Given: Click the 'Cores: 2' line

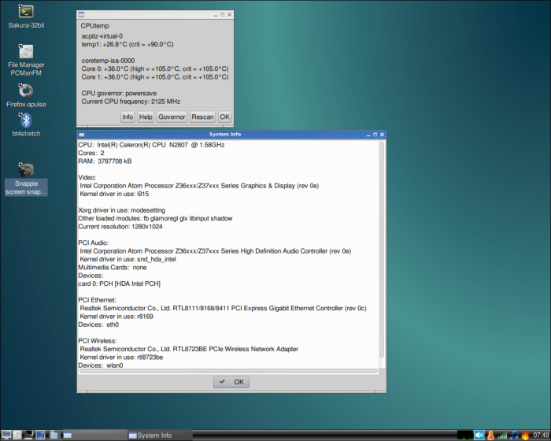Looking at the screenshot, I should (91, 153).
